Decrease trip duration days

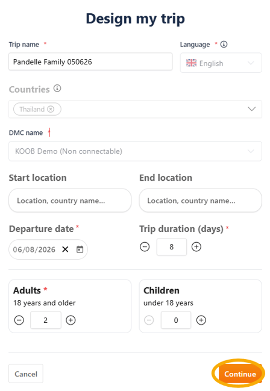(x=145, y=247)
